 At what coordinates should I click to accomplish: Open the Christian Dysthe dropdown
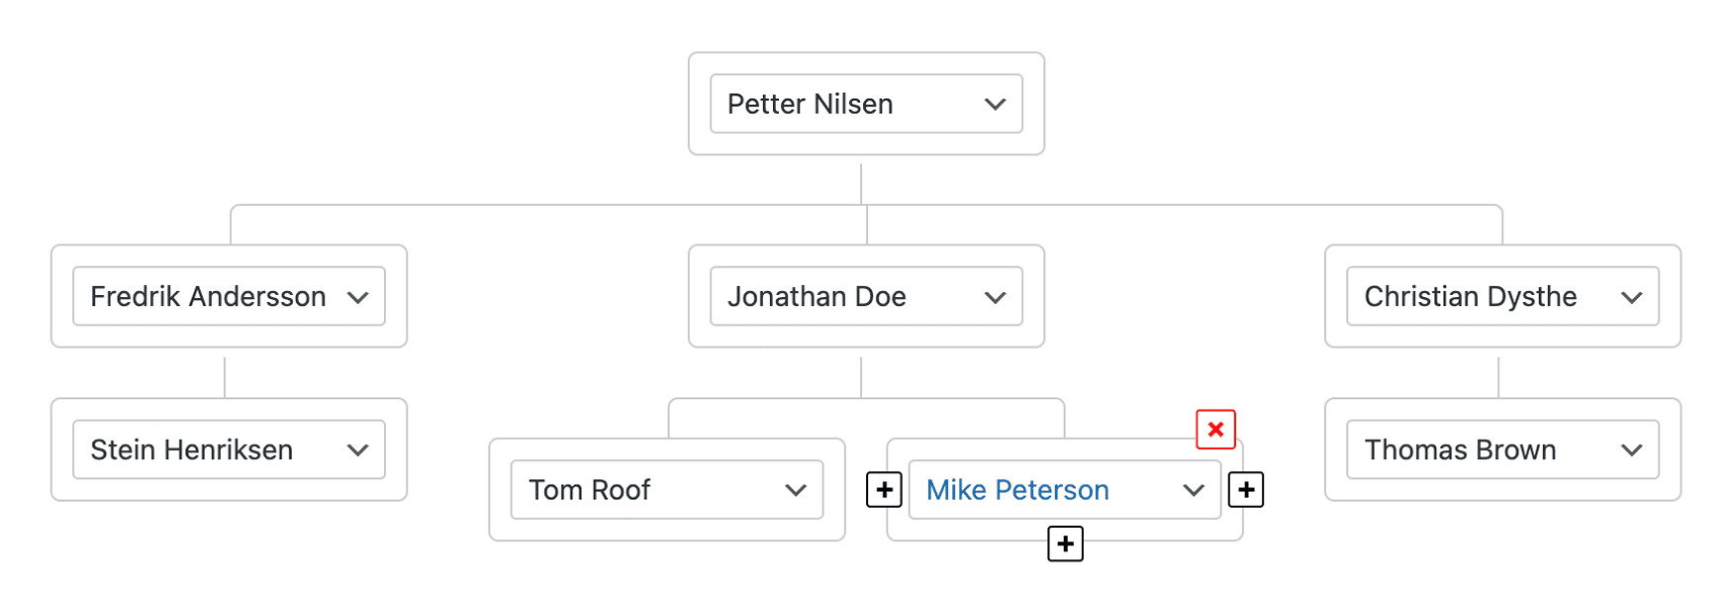click(x=1502, y=296)
